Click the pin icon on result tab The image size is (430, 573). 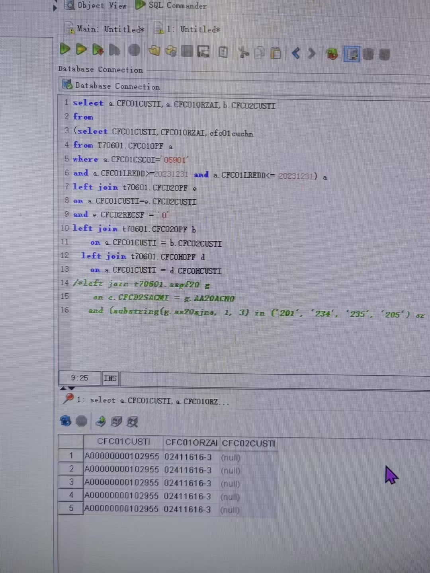tap(68, 398)
